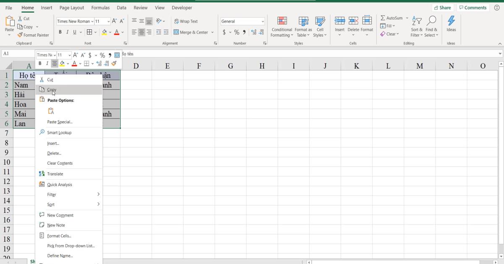
Task: Switch to the Review ribbon tab
Action: coord(140,8)
